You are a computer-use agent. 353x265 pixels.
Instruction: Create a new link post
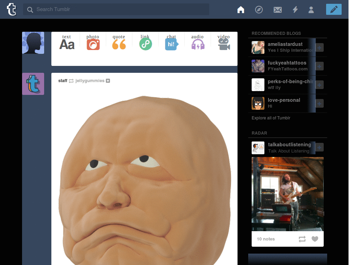pyautogui.click(x=145, y=42)
